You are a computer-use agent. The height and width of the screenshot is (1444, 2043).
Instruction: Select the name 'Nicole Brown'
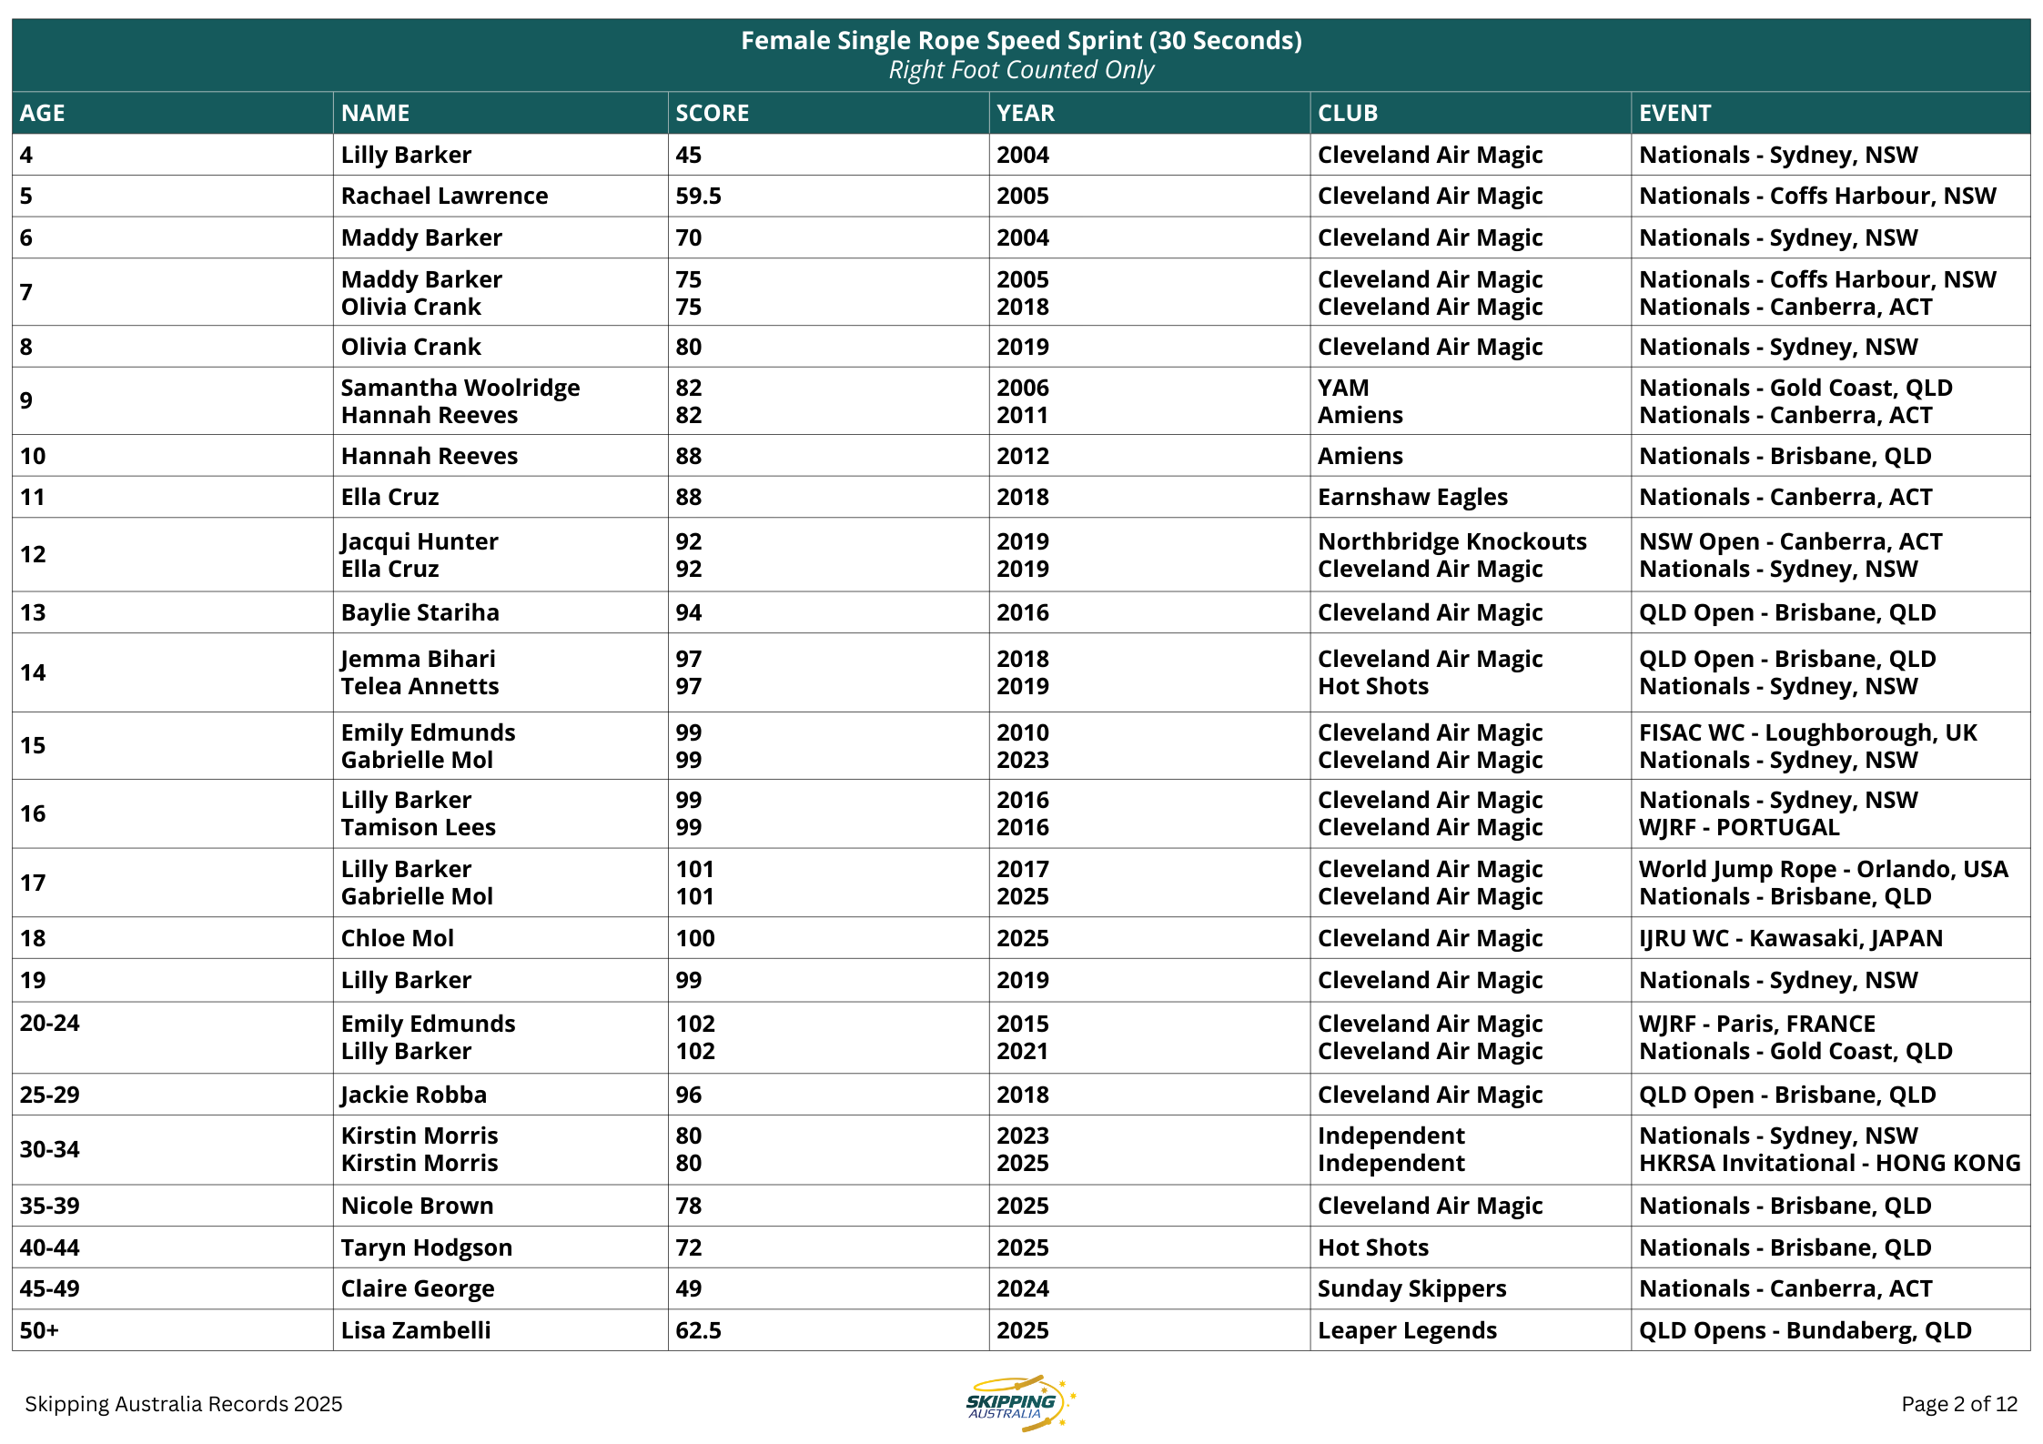[x=417, y=1206]
